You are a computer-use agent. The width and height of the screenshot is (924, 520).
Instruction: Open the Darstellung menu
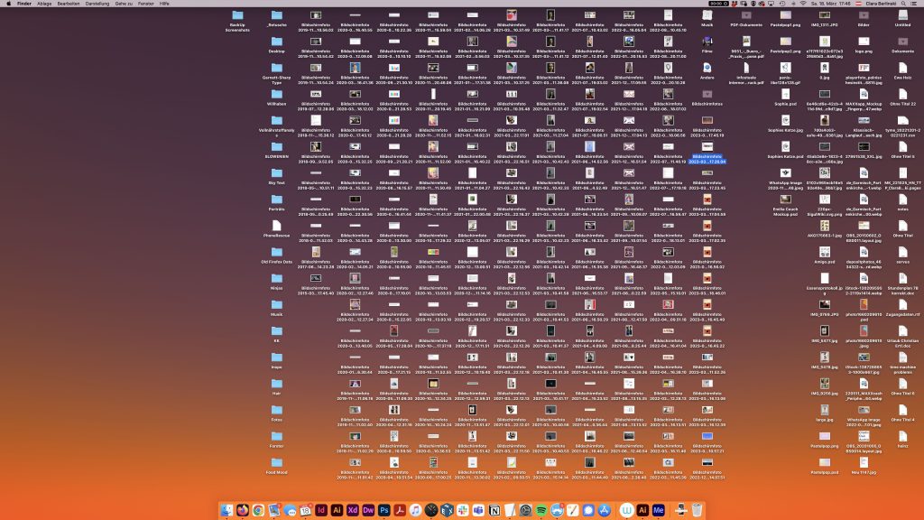pyautogui.click(x=98, y=4)
